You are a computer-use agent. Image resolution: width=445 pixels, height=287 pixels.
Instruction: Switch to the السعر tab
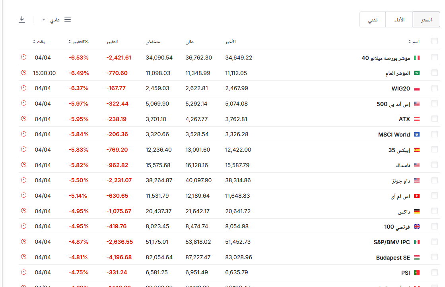[x=426, y=19]
